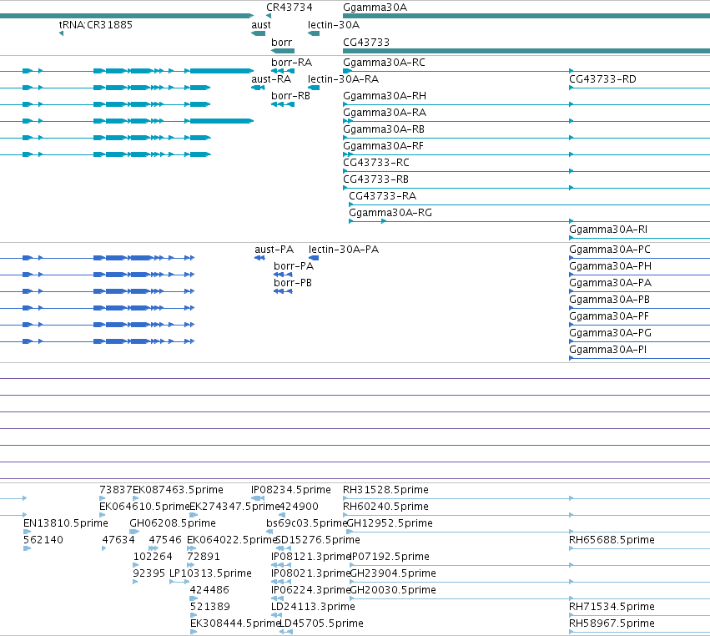710x636 pixels.
Task: Click the Ggamma30A-RB transcript
Action: click(526, 138)
